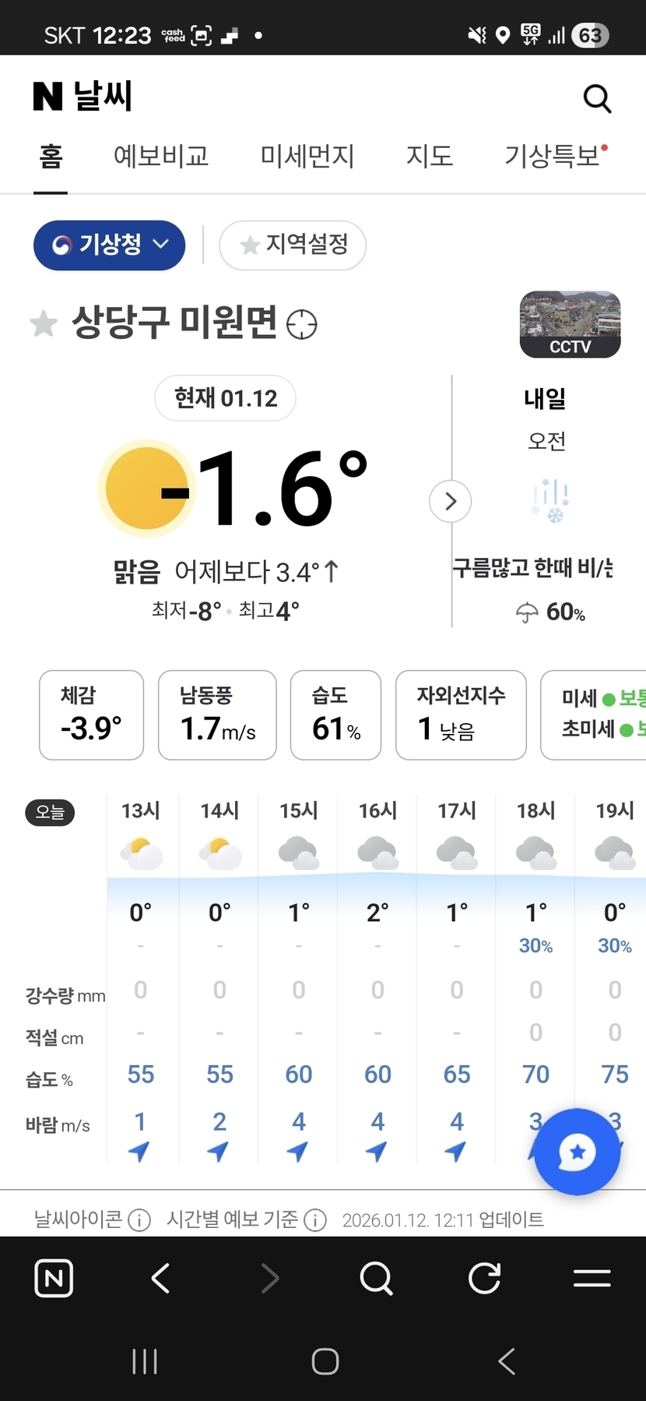
Task: Tap the bottom bar search icon
Action: [x=377, y=1279]
